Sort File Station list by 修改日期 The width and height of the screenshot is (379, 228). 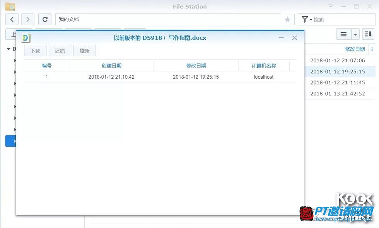(x=355, y=49)
